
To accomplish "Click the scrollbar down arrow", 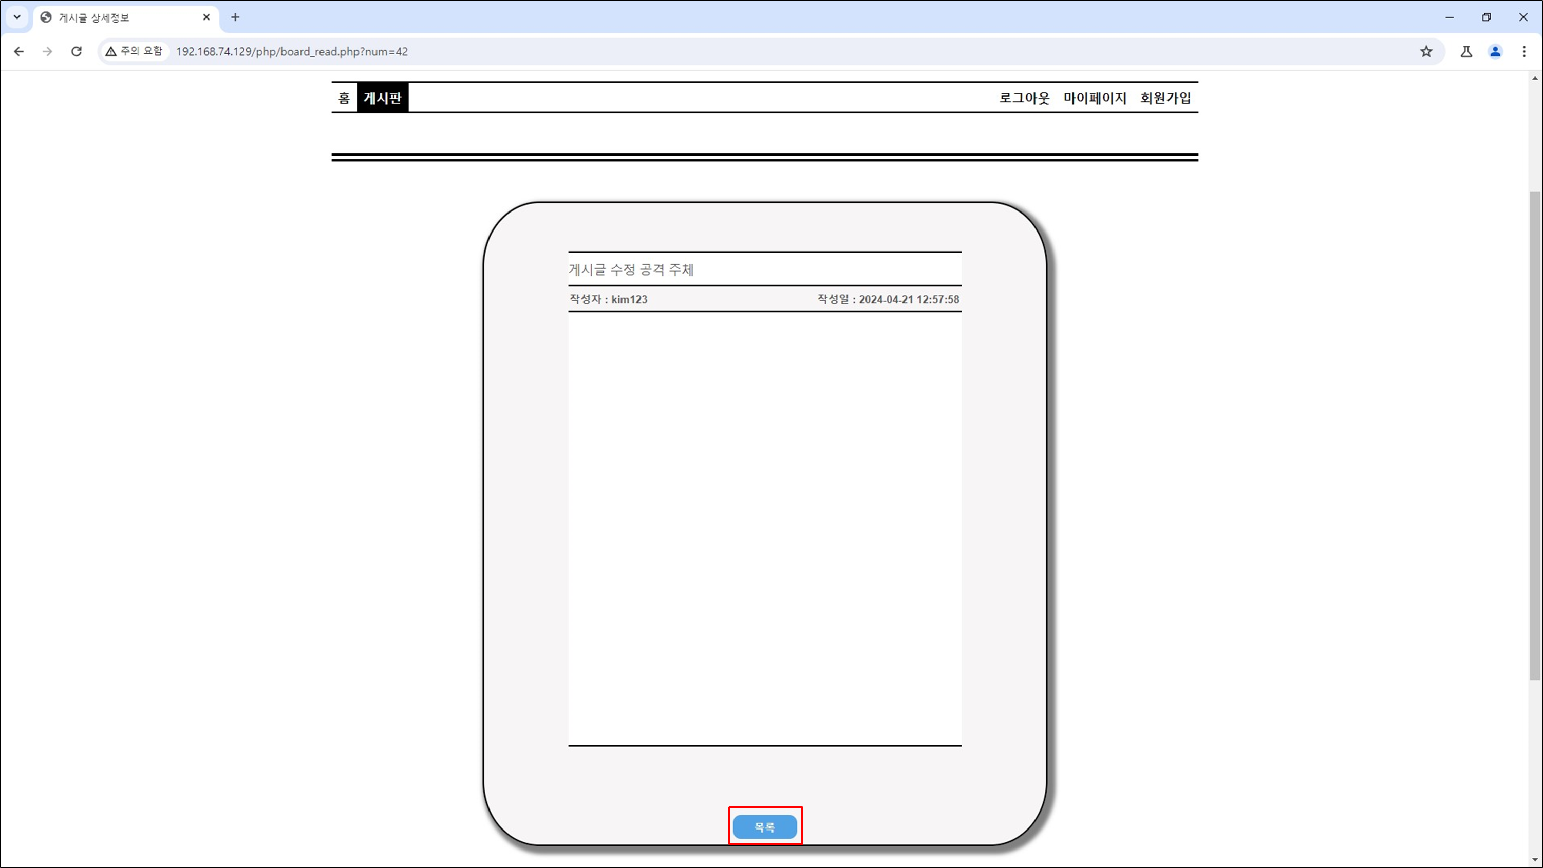I will coord(1535,860).
